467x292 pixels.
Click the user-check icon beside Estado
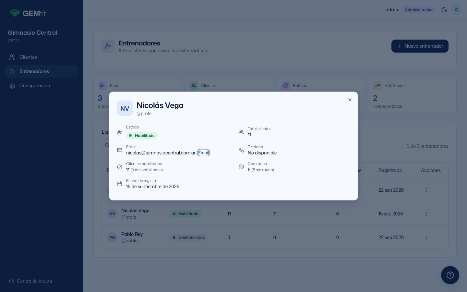[x=120, y=132]
